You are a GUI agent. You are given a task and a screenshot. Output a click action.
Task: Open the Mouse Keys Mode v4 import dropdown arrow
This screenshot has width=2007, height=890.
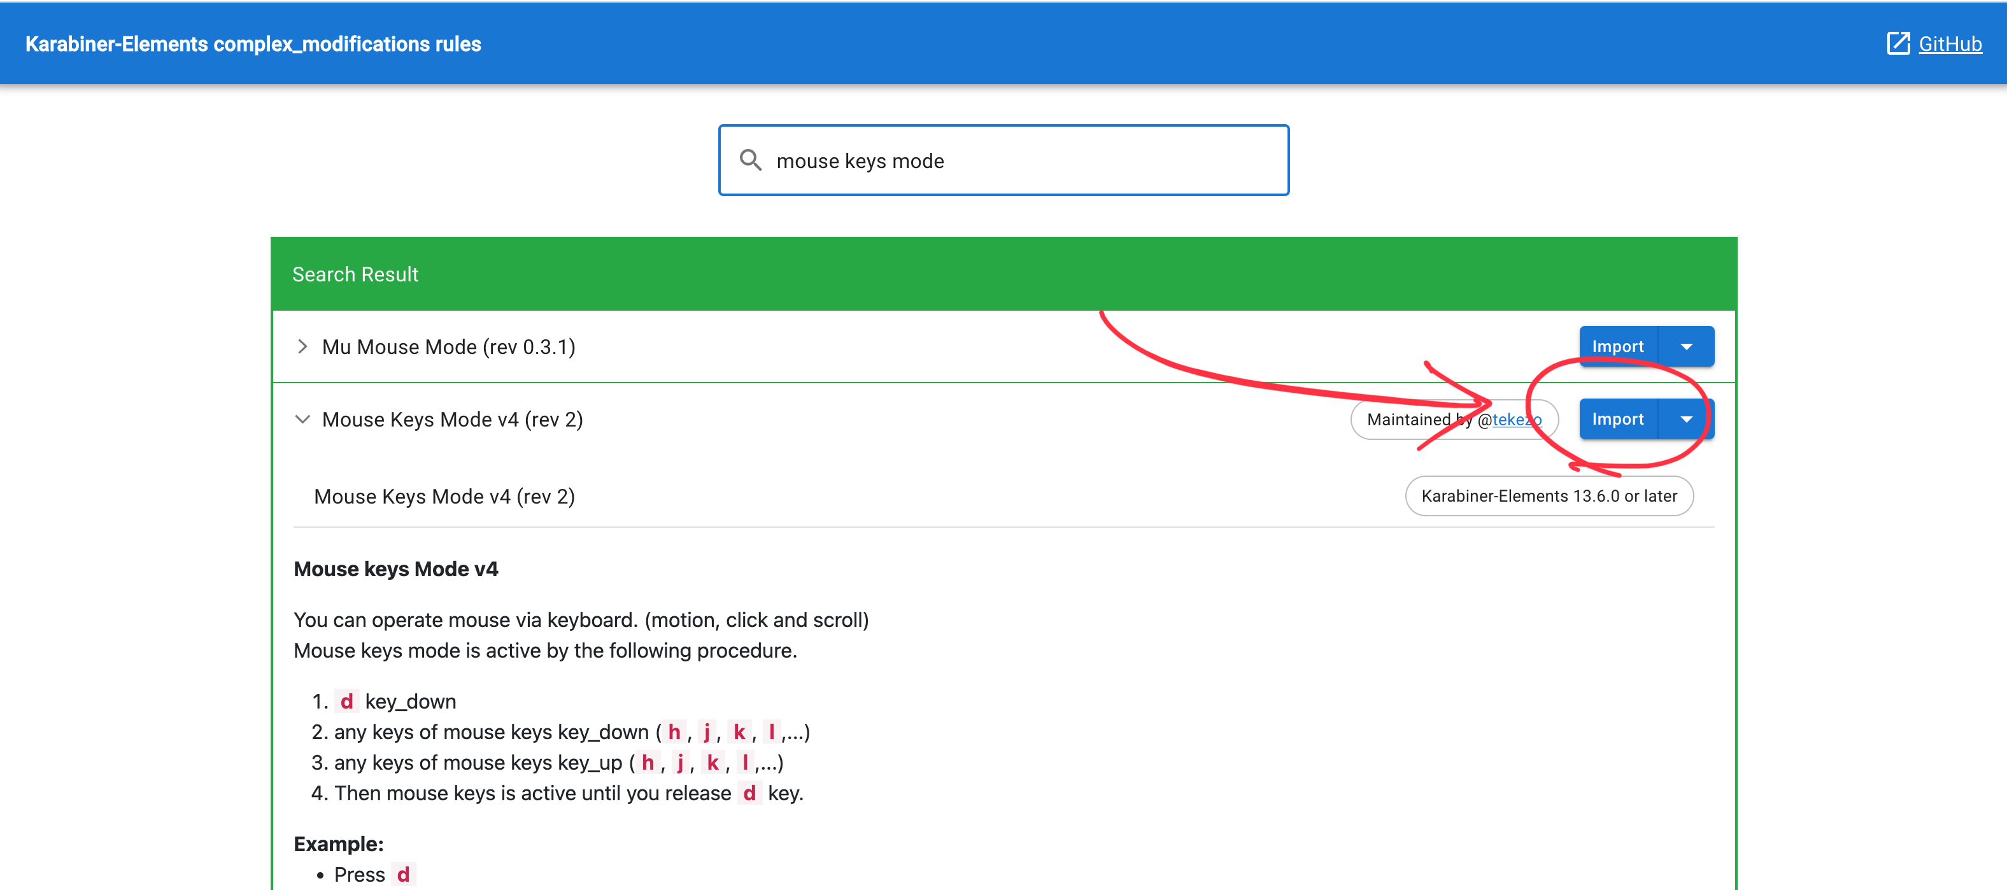[1686, 420]
